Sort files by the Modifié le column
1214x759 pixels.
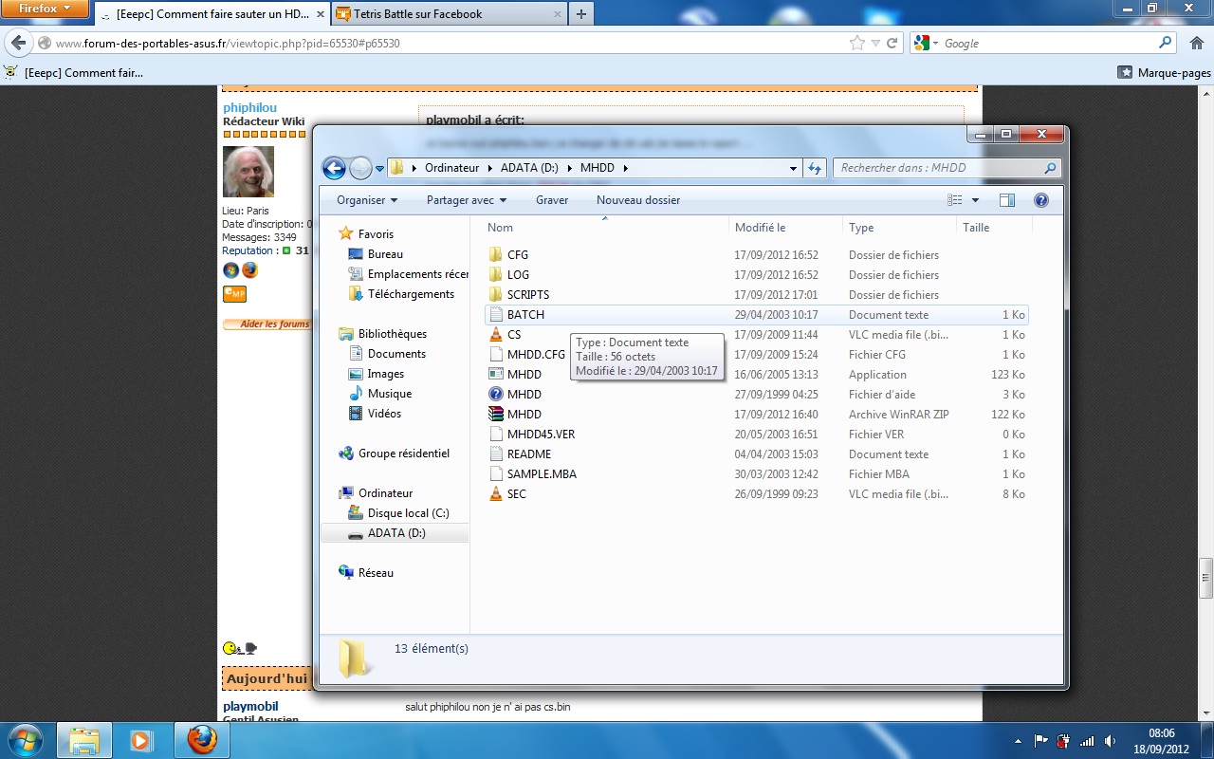(x=760, y=228)
